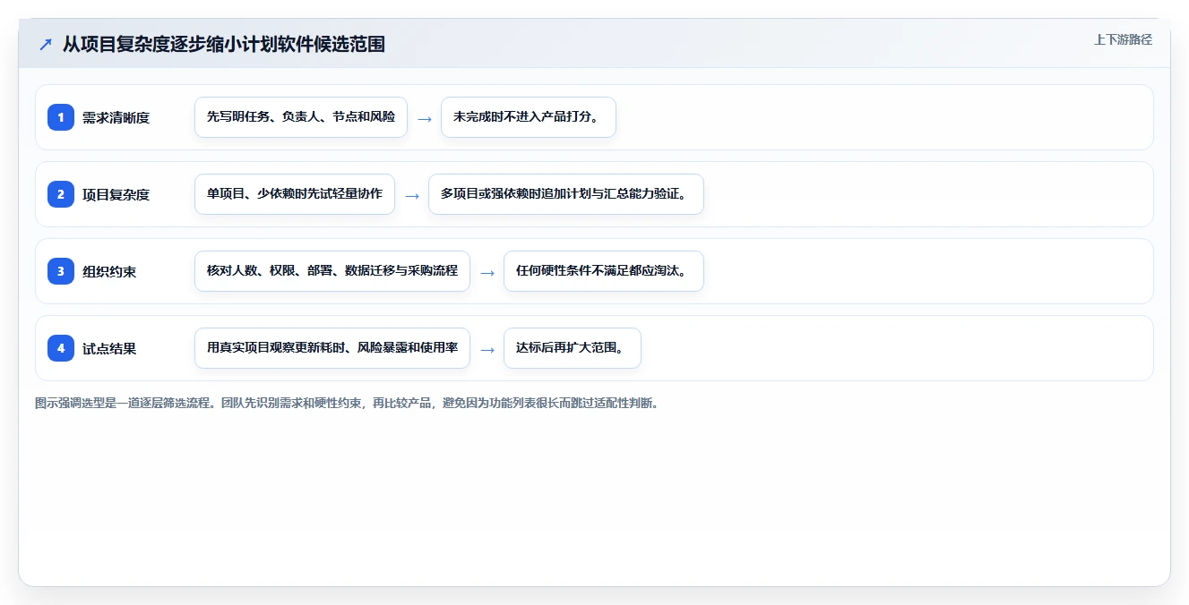Click the 上下游路径 label

pyautogui.click(x=1123, y=39)
